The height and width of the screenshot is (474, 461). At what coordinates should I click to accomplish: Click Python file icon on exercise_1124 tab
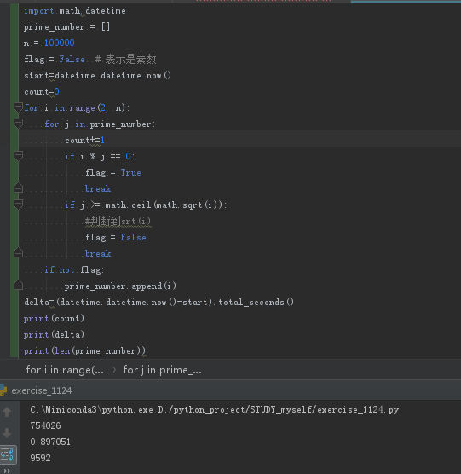[x=3, y=390]
